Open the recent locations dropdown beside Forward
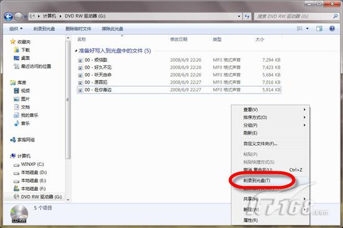Screen dimensions: 343x228 coord(26,16)
